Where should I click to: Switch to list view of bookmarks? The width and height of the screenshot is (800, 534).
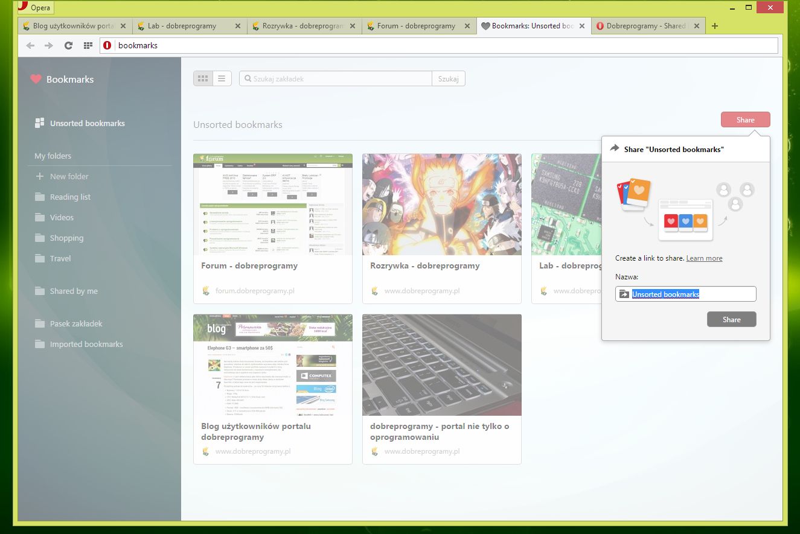[x=222, y=78]
